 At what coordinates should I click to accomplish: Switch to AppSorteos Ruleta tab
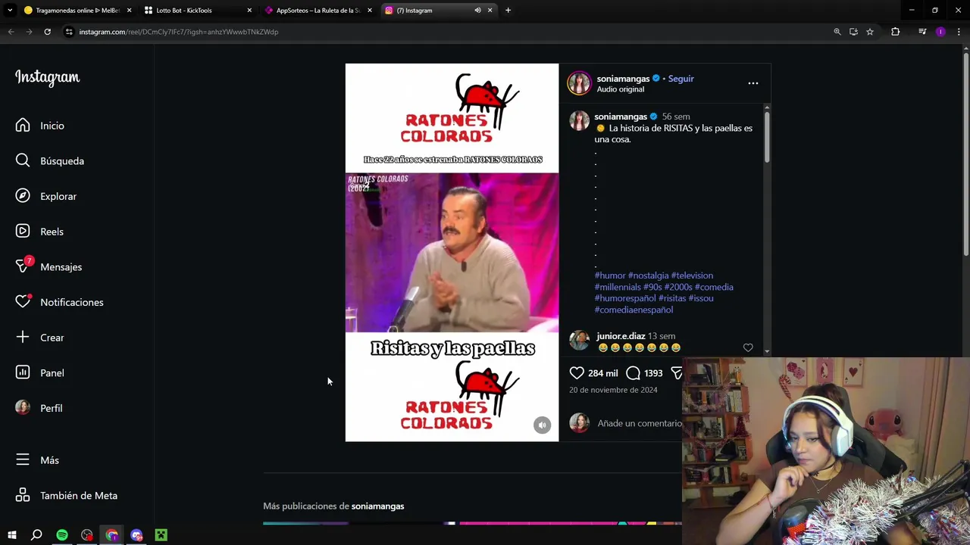[317, 11]
